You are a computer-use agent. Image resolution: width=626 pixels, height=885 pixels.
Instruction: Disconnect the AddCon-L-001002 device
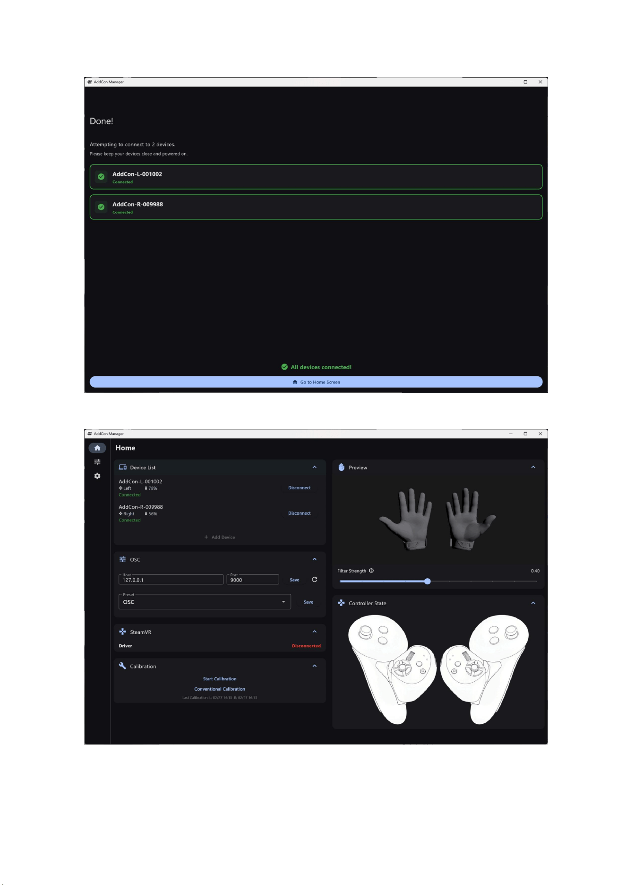point(300,488)
